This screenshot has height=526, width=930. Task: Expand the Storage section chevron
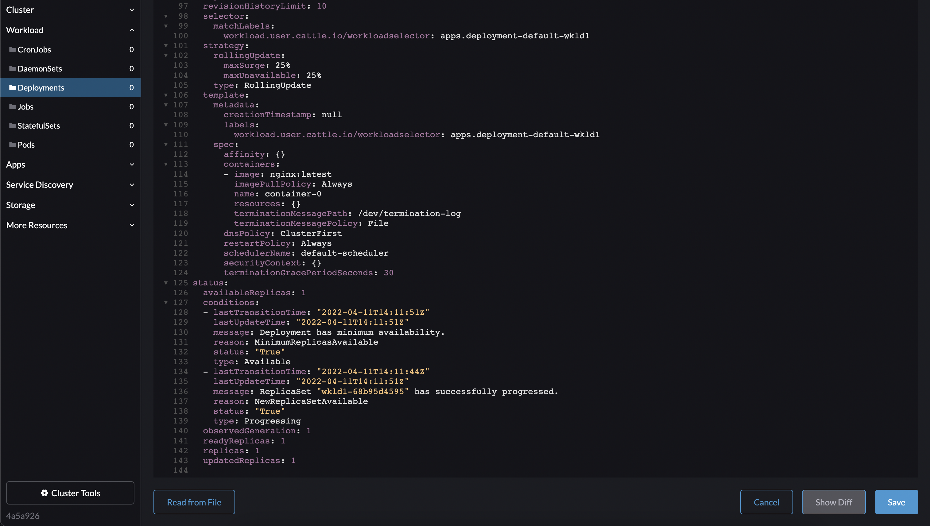pyautogui.click(x=132, y=205)
